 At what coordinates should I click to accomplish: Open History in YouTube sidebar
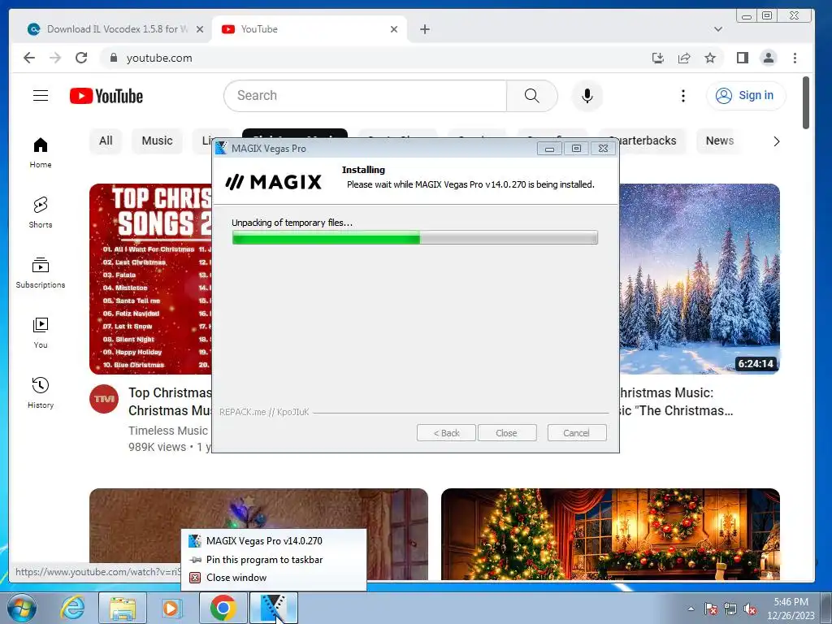point(41,392)
